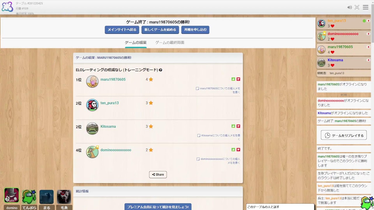Click Kitosama avatar in results list

[x=92, y=128]
